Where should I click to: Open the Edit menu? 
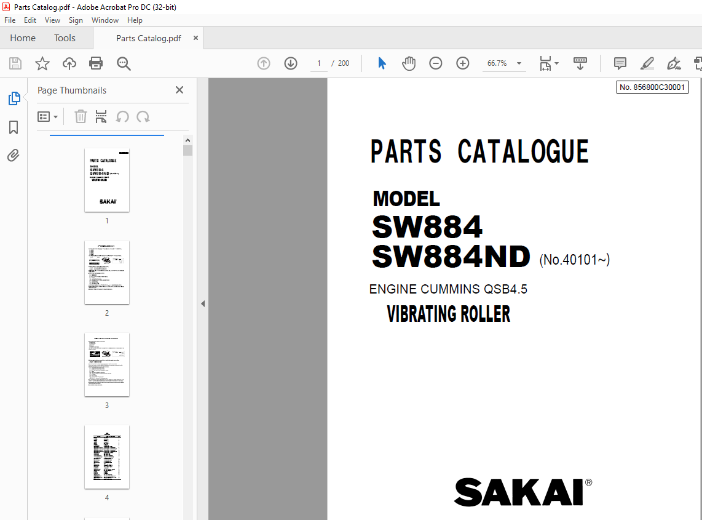tap(30, 20)
